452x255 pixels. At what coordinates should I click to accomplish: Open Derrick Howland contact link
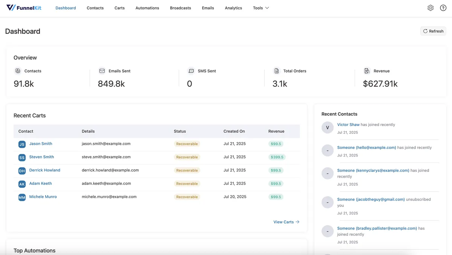(45, 170)
